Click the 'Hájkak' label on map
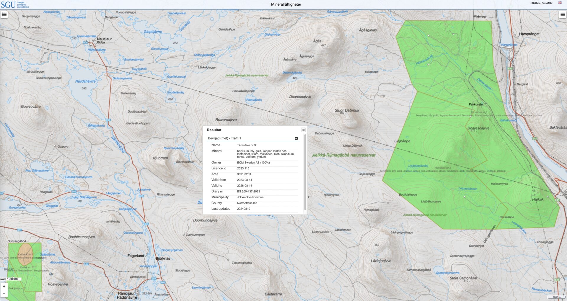Viewport: 567px width, 301px height. tap(538, 199)
